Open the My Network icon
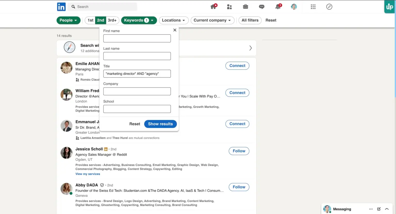 point(229,7)
